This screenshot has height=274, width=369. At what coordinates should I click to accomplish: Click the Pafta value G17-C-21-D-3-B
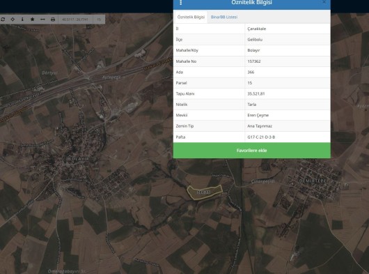click(261, 137)
